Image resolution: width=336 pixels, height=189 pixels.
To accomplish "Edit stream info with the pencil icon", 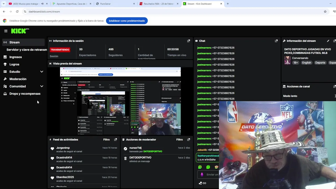I will point(328,41).
